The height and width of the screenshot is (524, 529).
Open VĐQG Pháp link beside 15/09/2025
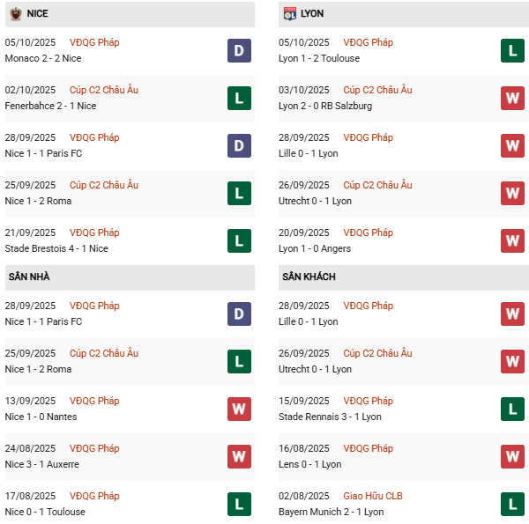coord(368,401)
